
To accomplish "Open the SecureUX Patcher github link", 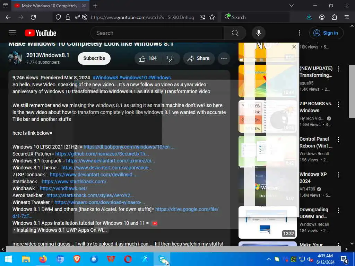I will tap(102, 154).
